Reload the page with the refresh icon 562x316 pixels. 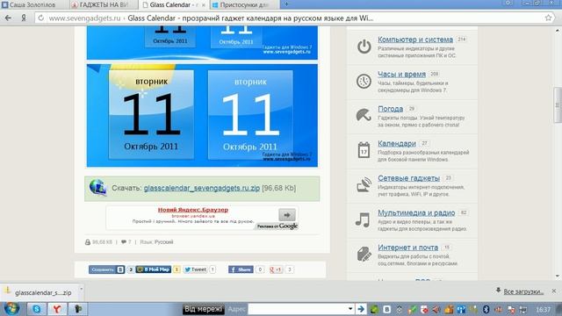(40, 18)
